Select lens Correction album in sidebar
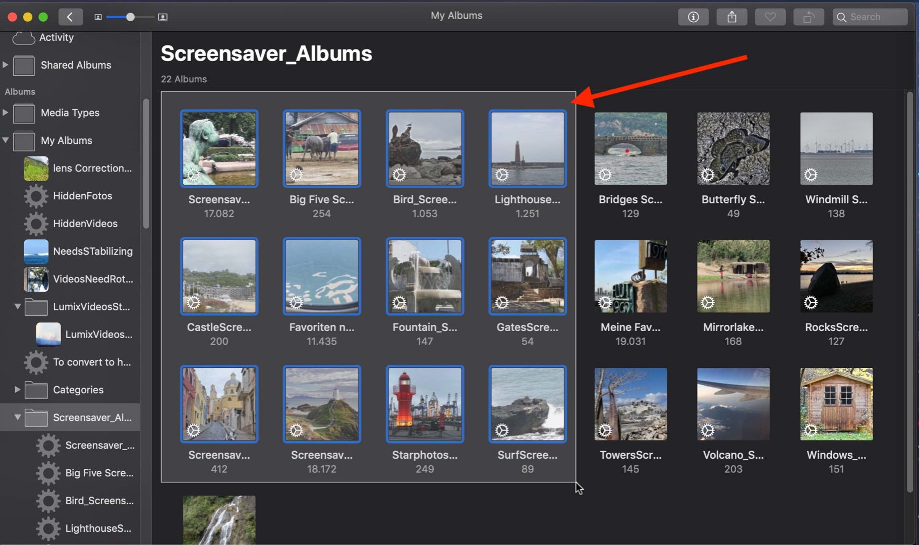 [x=70, y=169]
